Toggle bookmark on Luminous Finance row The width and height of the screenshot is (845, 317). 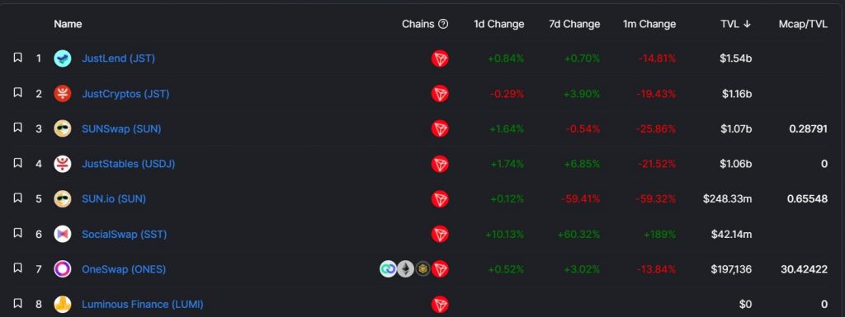click(x=18, y=304)
